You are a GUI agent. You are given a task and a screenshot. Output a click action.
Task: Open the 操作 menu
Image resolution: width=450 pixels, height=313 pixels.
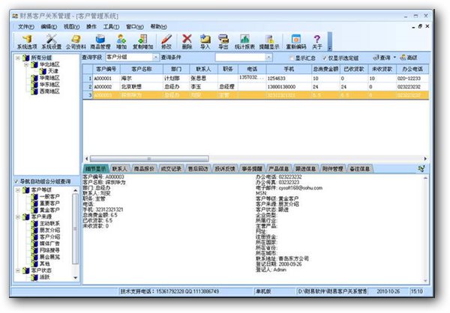(x=91, y=27)
